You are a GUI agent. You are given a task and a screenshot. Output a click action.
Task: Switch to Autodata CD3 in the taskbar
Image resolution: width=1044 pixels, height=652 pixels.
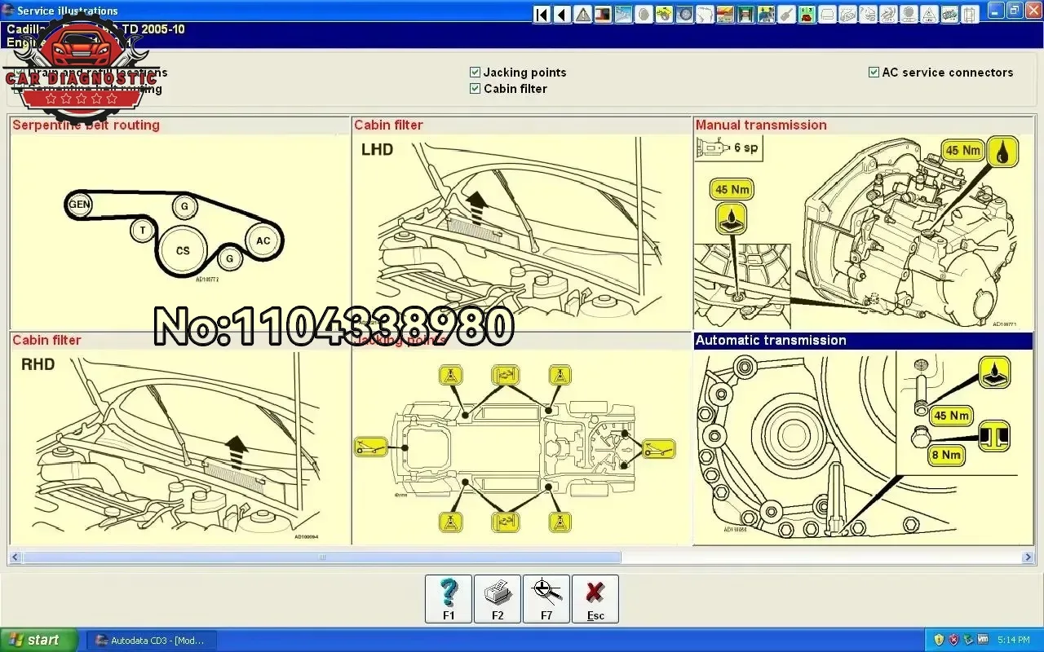click(x=150, y=640)
